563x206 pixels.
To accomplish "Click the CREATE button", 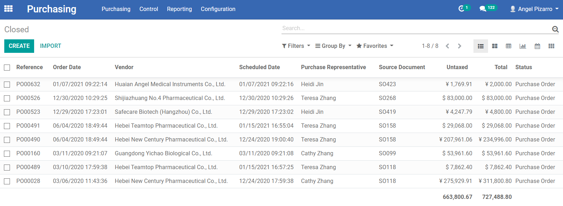I will pyautogui.click(x=19, y=46).
